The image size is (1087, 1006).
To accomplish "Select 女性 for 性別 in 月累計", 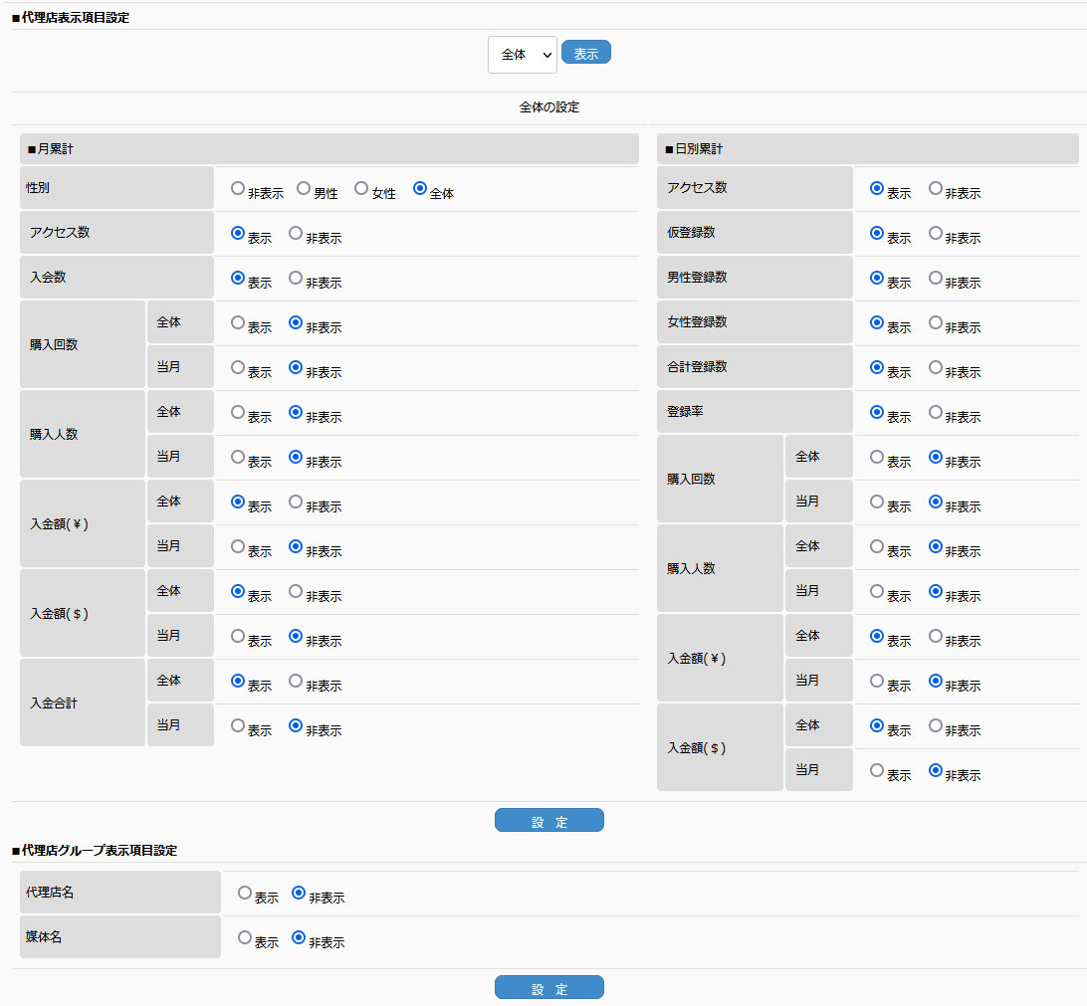I will click(361, 188).
